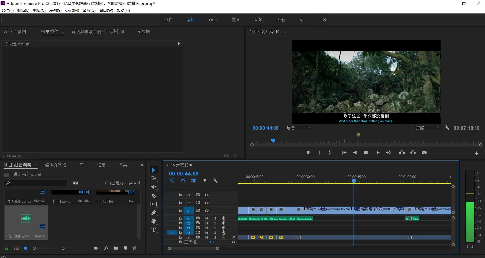Mark Out point in program monitor
485x258 pixels.
[x=330, y=153]
